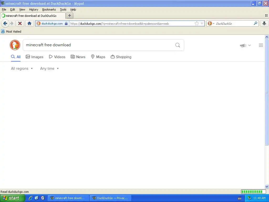Open the Edit menu
The width and height of the screenshot is (269, 202).
(13, 9)
